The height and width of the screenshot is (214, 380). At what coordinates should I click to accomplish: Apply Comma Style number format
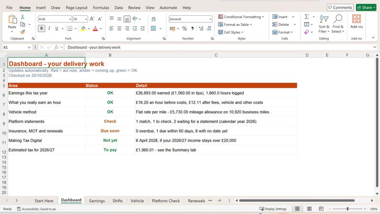click(x=192, y=29)
